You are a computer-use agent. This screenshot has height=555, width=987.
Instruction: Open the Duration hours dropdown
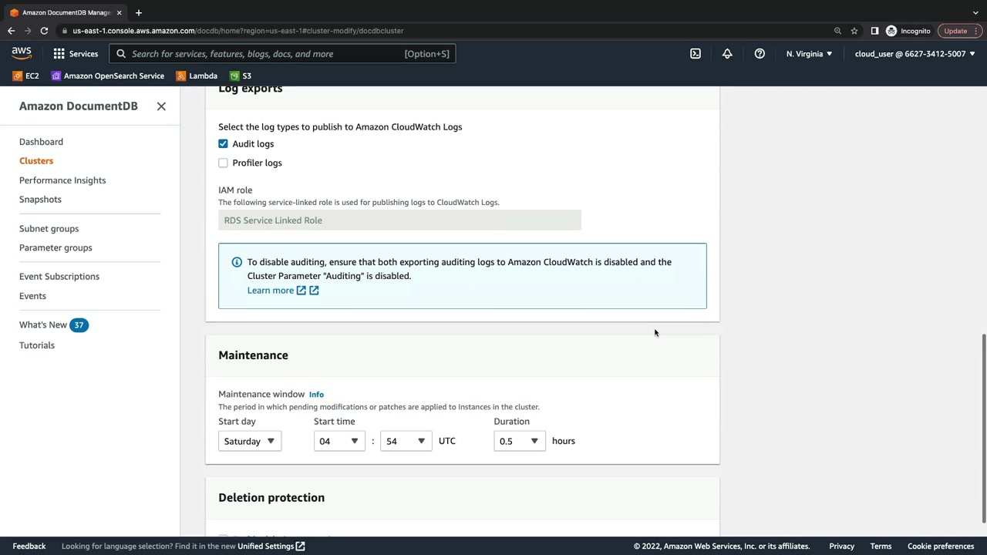(x=518, y=441)
